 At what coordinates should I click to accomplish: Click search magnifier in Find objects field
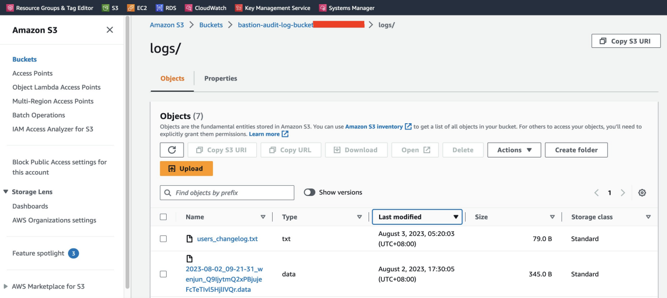(168, 193)
